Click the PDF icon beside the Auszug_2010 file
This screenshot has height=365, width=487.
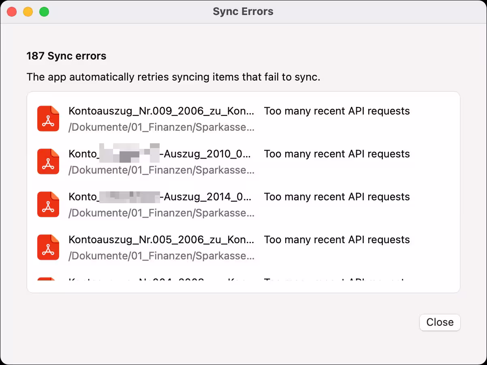48,161
